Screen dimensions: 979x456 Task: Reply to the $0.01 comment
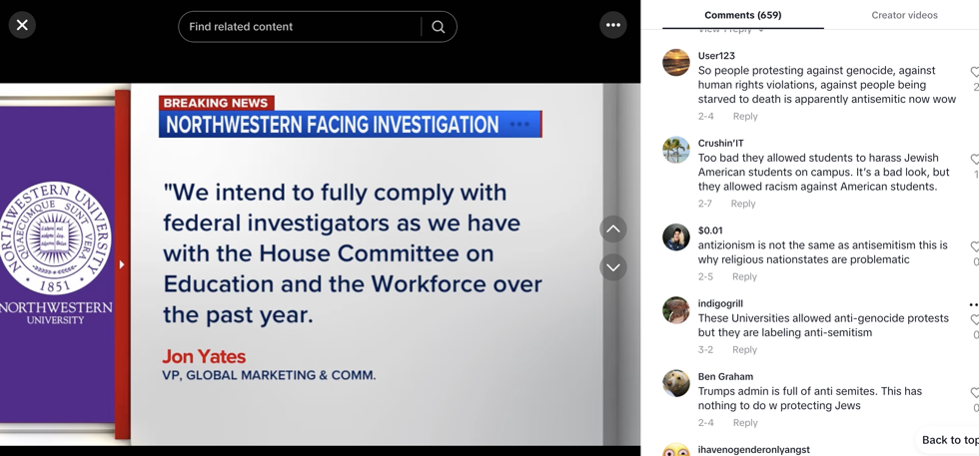pos(744,276)
